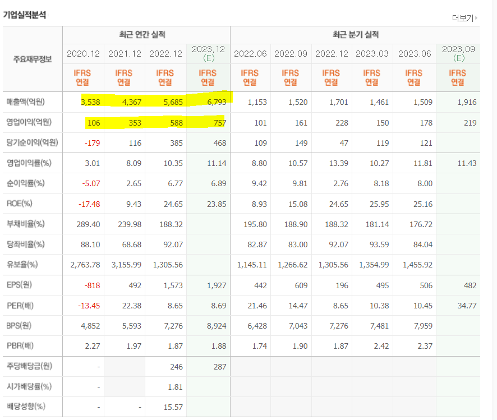Click quarterly ROE value 25.95
The width and height of the screenshot is (497, 420).
[x=379, y=204]
